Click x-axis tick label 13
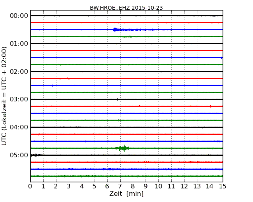 pyautogui.click(x=197, y=186)
